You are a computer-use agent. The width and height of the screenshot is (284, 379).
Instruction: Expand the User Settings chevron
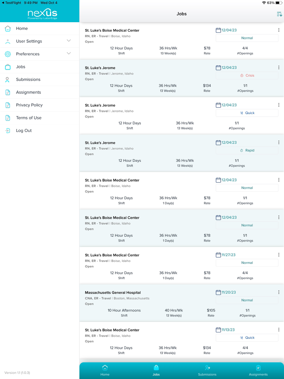click(x=69, y=41)
